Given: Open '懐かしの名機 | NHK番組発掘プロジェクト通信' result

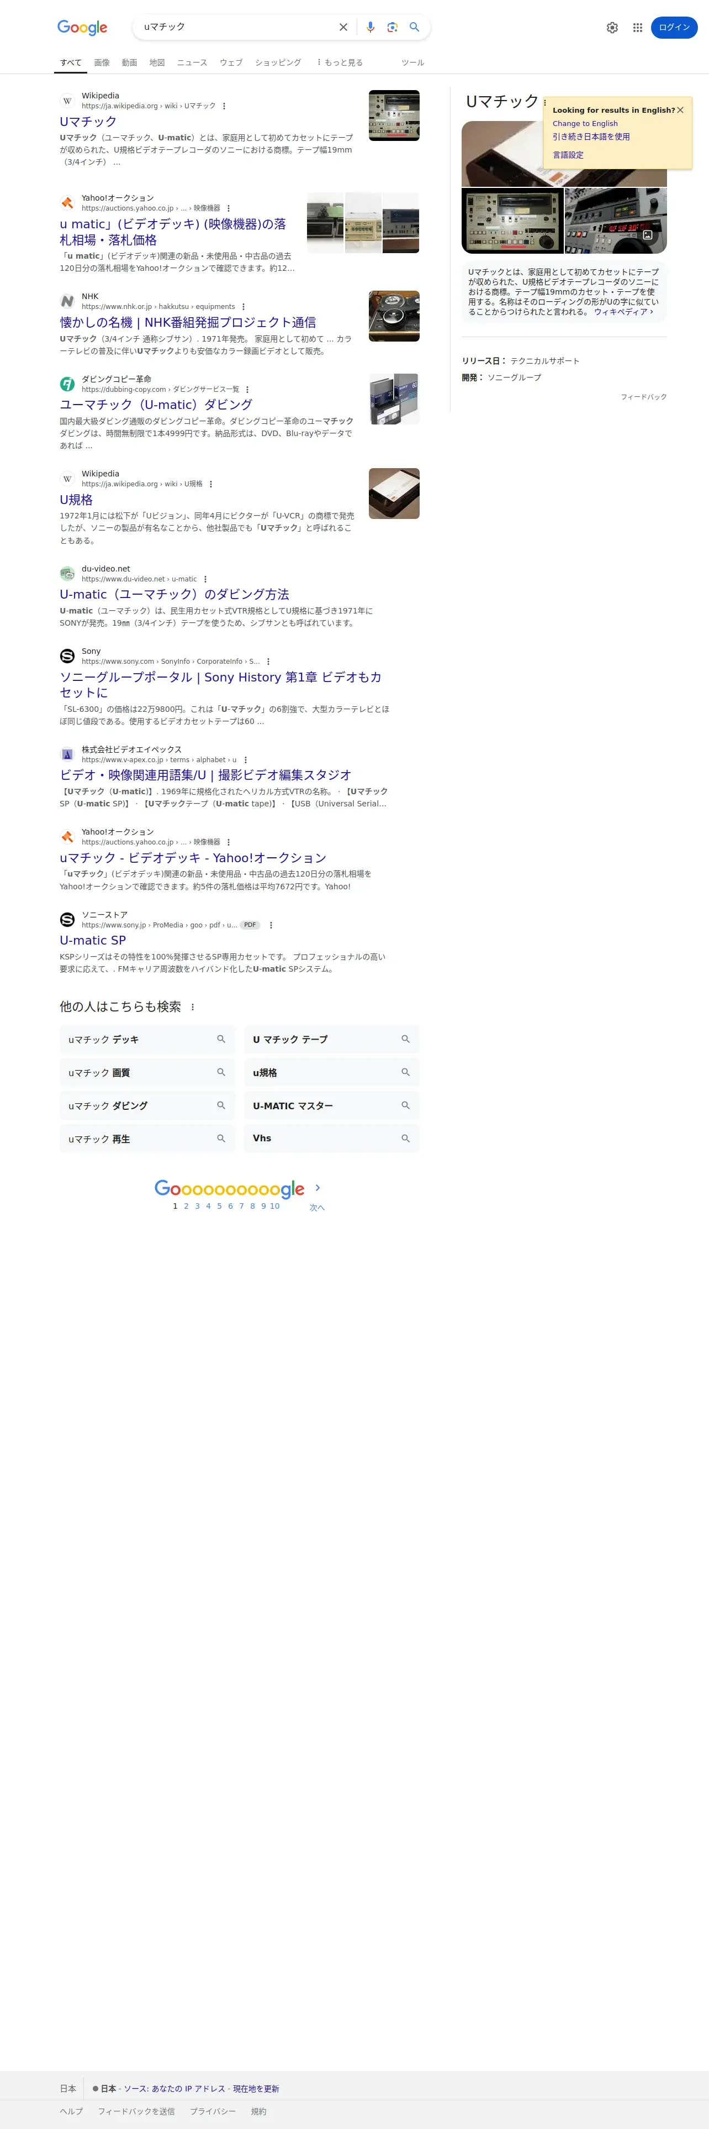Looking at the screenshot, I should 187,322.
